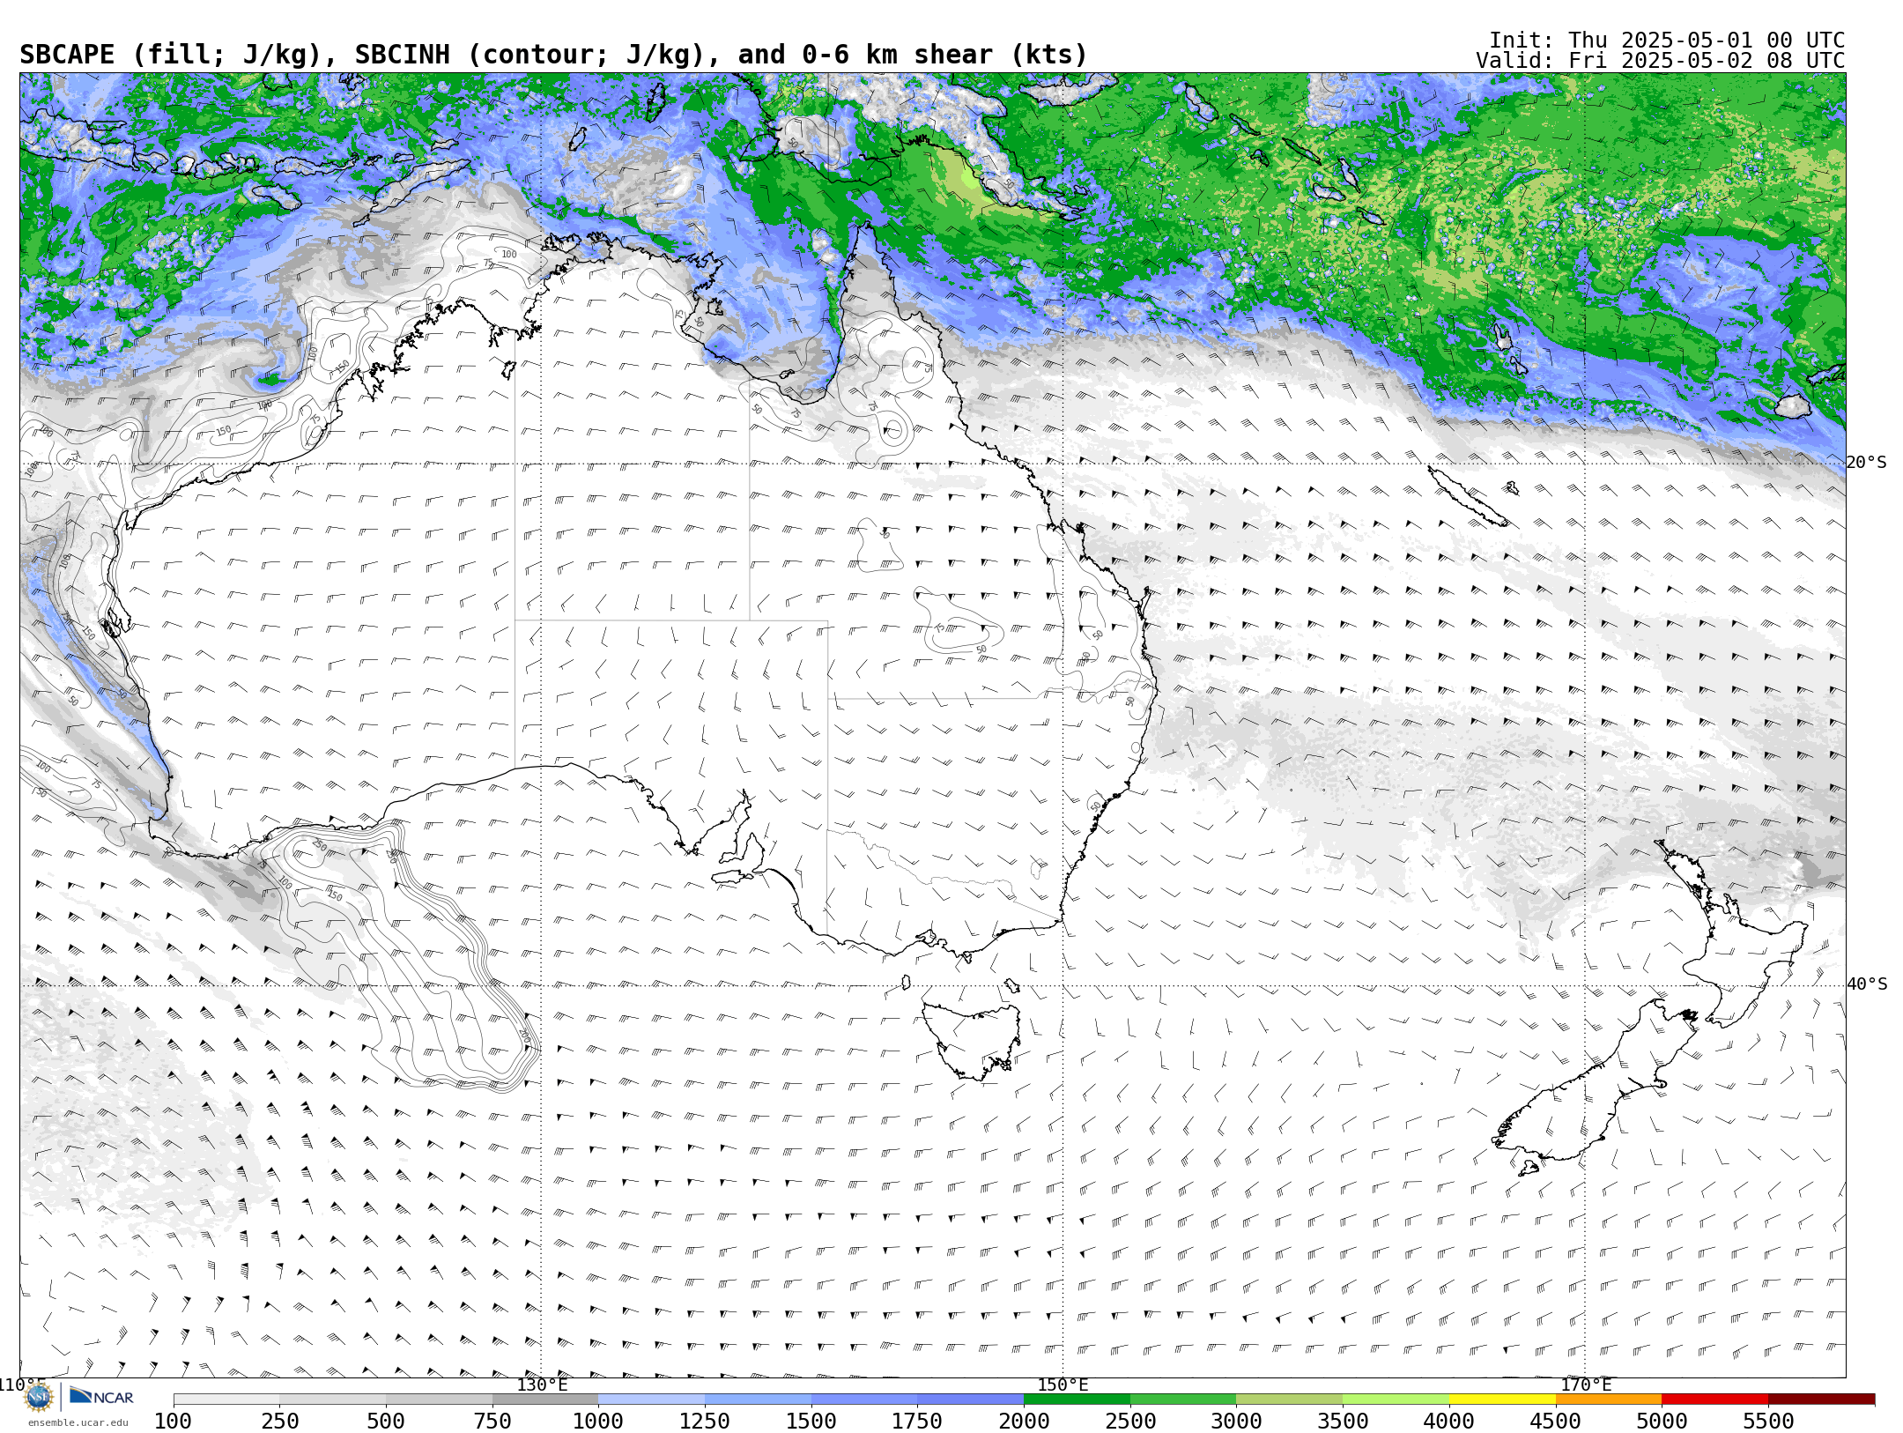
Task: Click the colorbar label 500
Action: (x=386, y=1421)
